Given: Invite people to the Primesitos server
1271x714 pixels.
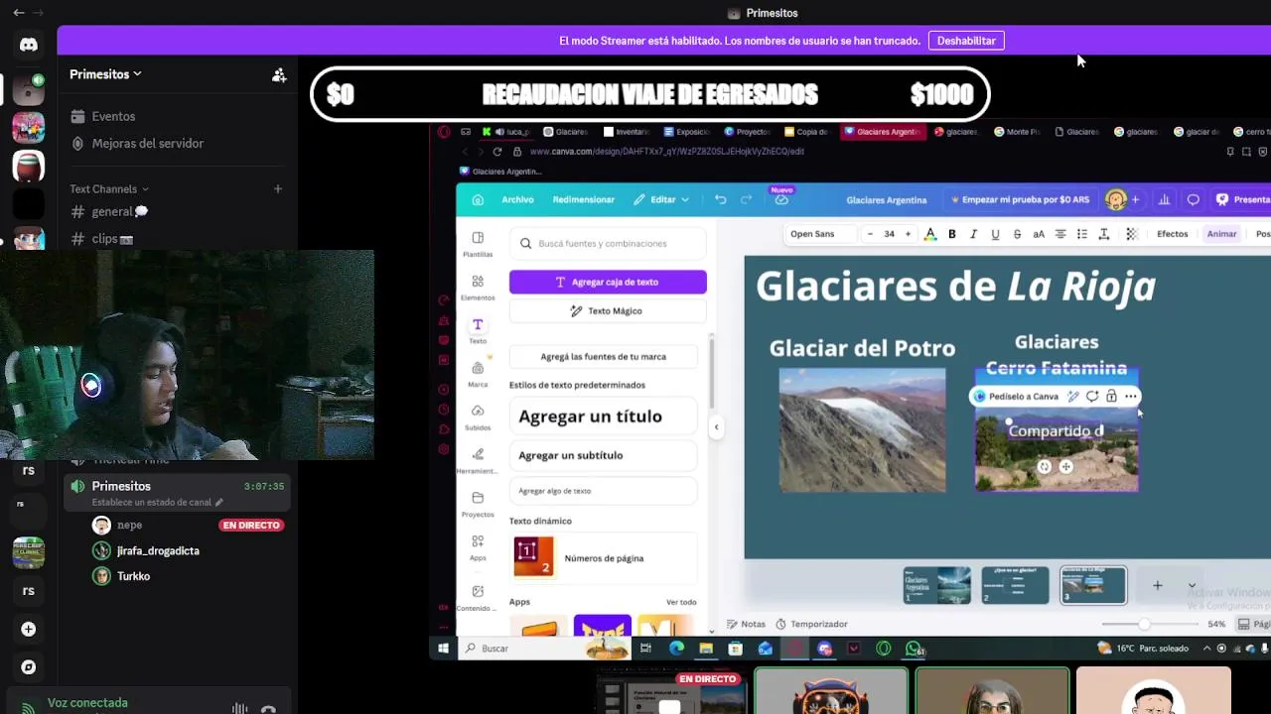Looking at the screenshot, I should pyautogui.click(x=279, y=74).
